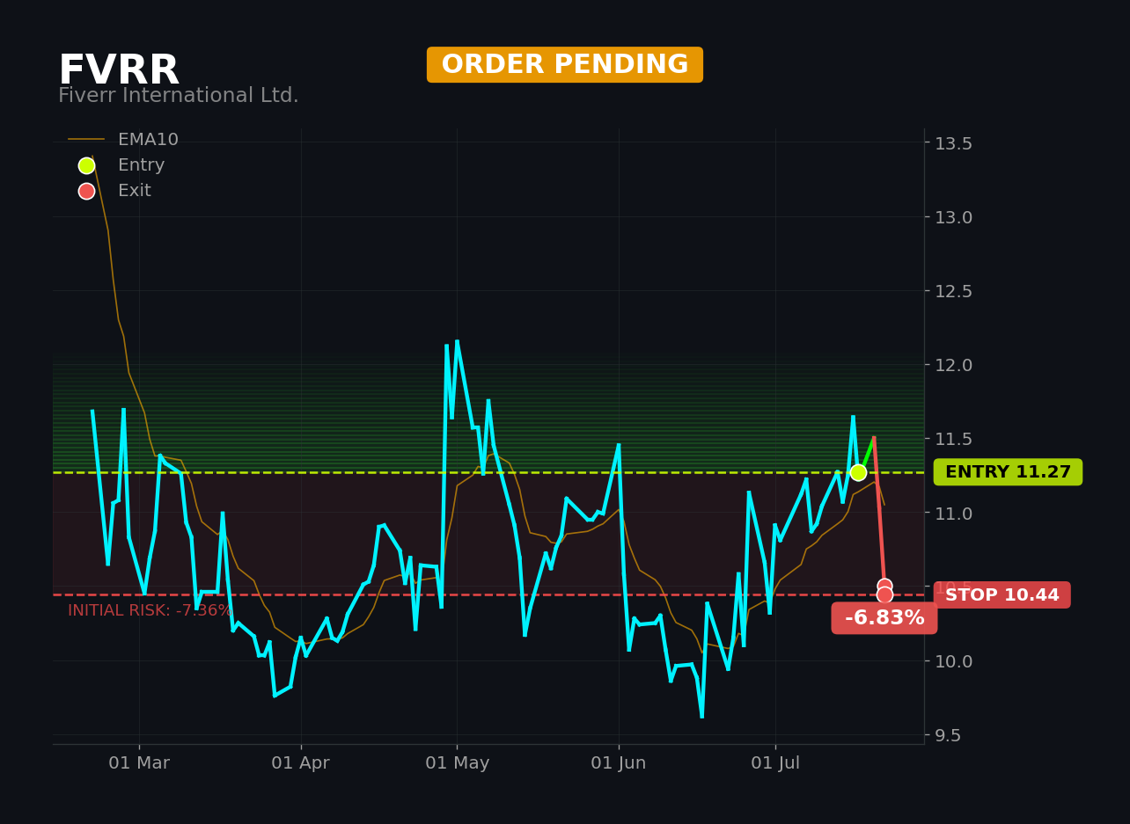Click the 01 Jul date axis label
Viewport: 1130px width, 824px height.
tap(775, 763)
